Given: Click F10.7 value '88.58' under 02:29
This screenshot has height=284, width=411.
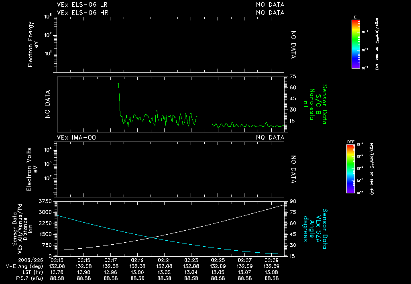Looking at the screenshot, I should click(272, 278).
